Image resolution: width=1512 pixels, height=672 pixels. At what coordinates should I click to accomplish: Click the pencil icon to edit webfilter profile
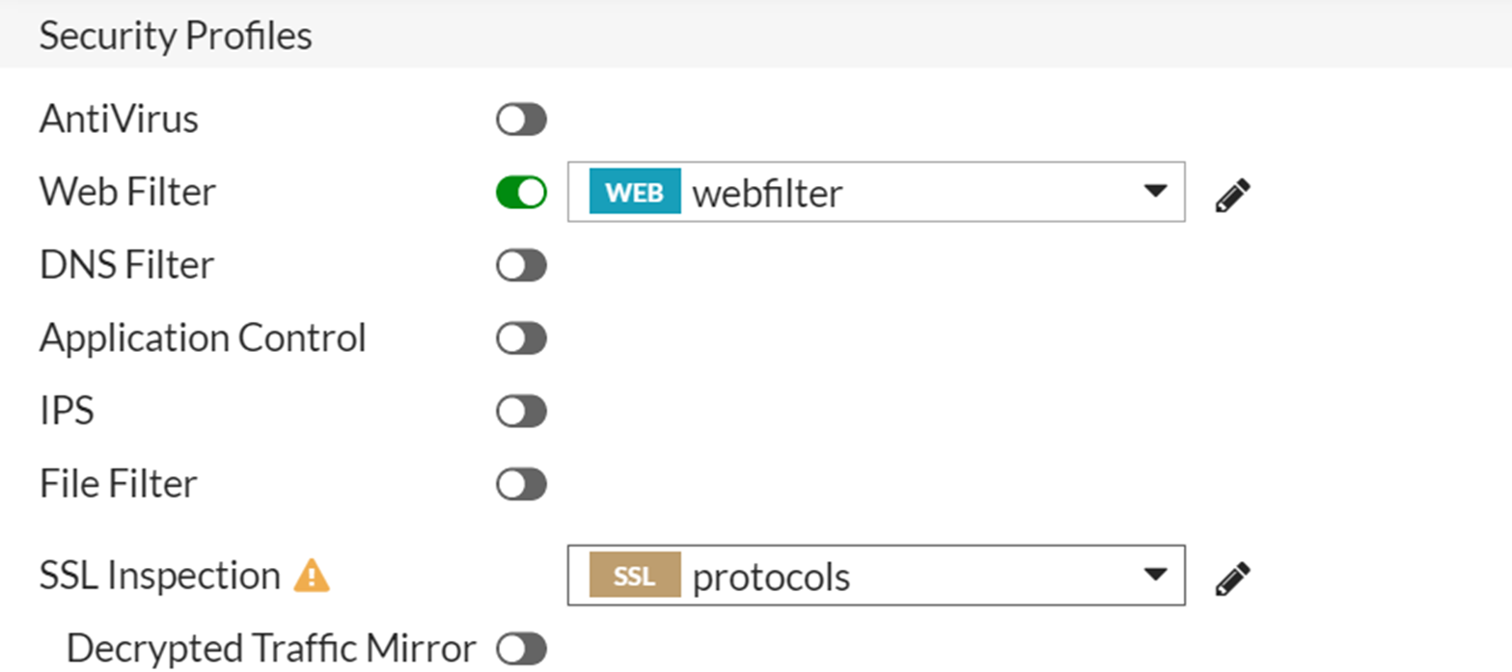[1232, 195]
